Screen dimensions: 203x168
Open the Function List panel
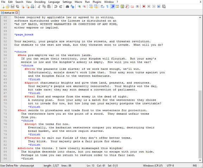click(127, 6)
